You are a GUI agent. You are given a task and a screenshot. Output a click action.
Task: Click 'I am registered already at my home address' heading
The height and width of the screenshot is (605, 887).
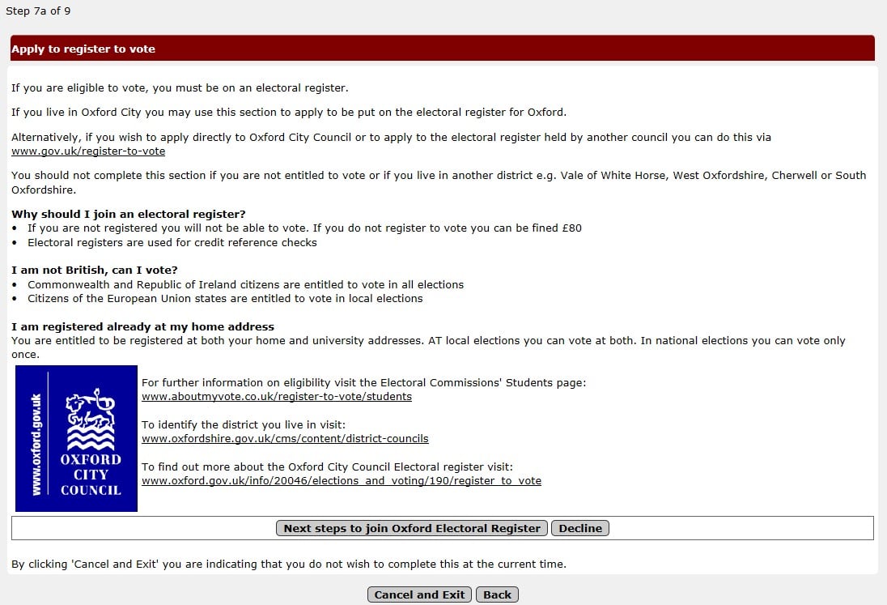142,326
